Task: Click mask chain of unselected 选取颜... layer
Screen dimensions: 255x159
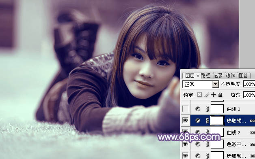Action: (207, 156)
